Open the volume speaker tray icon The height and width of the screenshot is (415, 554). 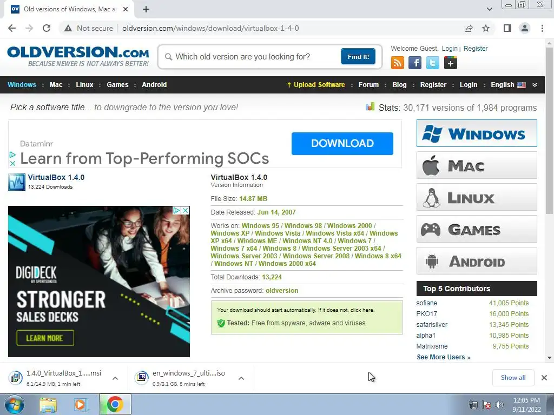pyautogui.click(x=499, y=404)
